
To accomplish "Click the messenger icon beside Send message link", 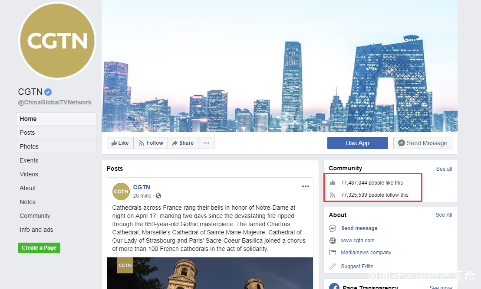I will pyautogui.click(x=333, y=228).
